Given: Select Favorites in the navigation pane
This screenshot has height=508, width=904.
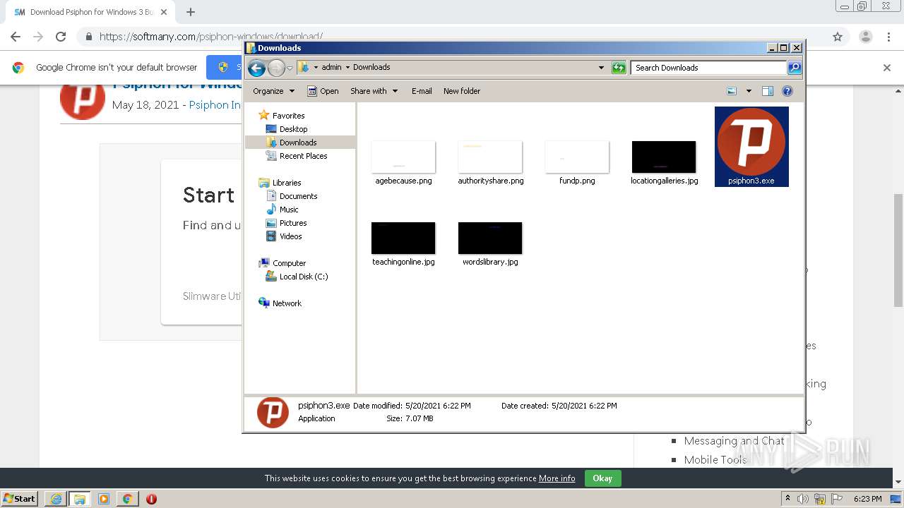Looking at the screenshot, I should pyautogui.click(x=288, y=116).
